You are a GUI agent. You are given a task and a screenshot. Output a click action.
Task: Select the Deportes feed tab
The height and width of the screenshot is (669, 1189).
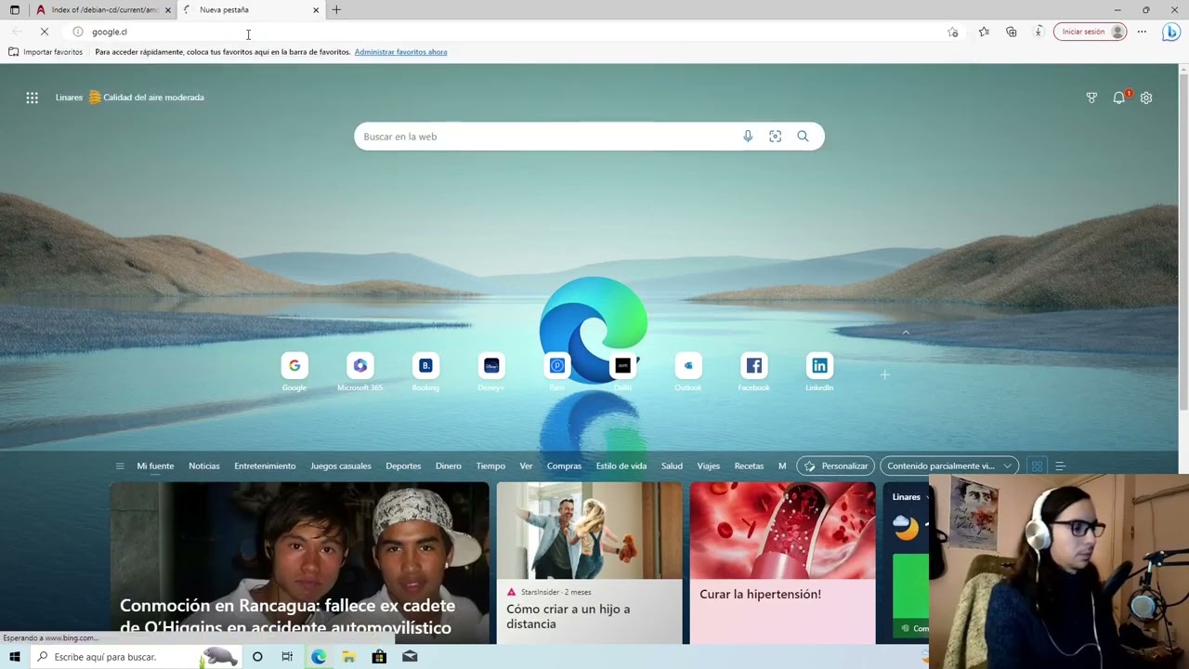pos(403,466)
